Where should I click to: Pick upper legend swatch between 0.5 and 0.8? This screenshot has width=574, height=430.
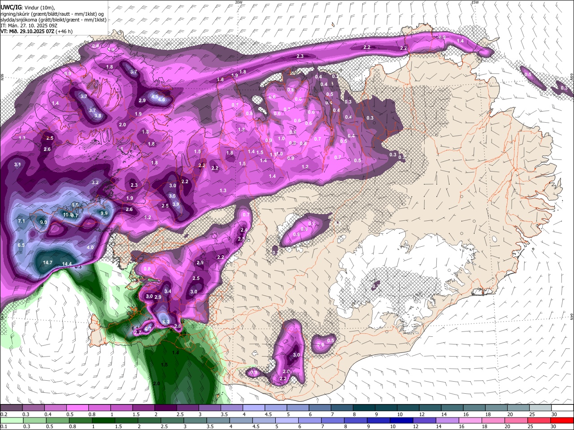click(77, 408)
